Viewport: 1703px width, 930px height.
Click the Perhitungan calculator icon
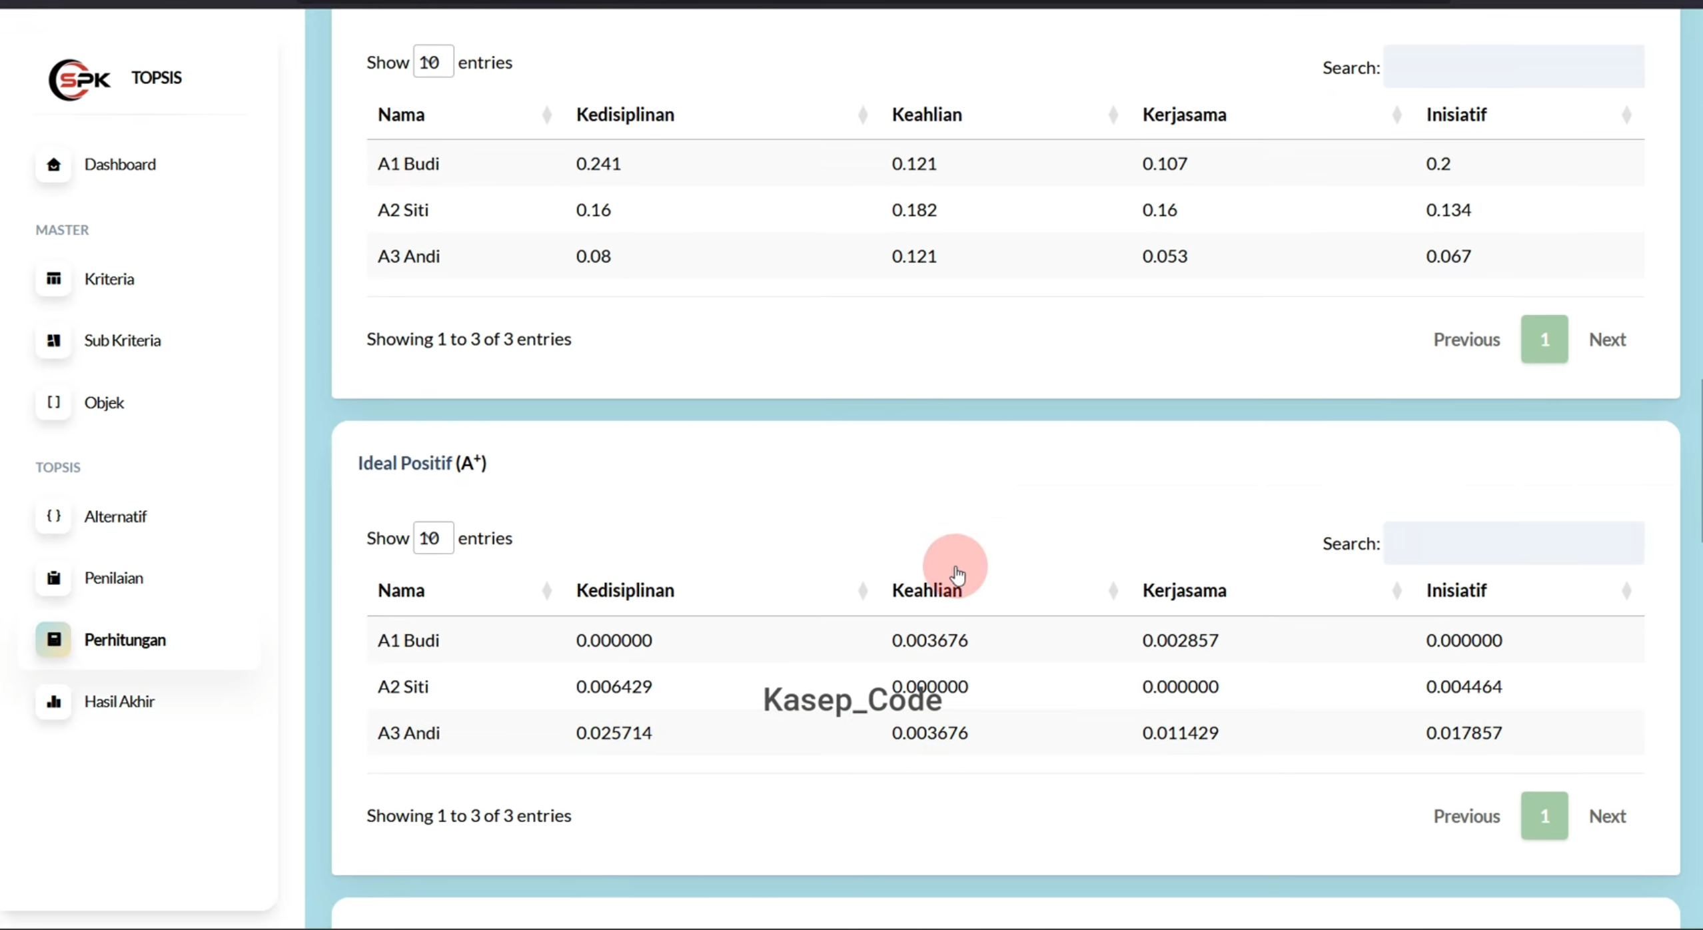(x=53, y=640)
